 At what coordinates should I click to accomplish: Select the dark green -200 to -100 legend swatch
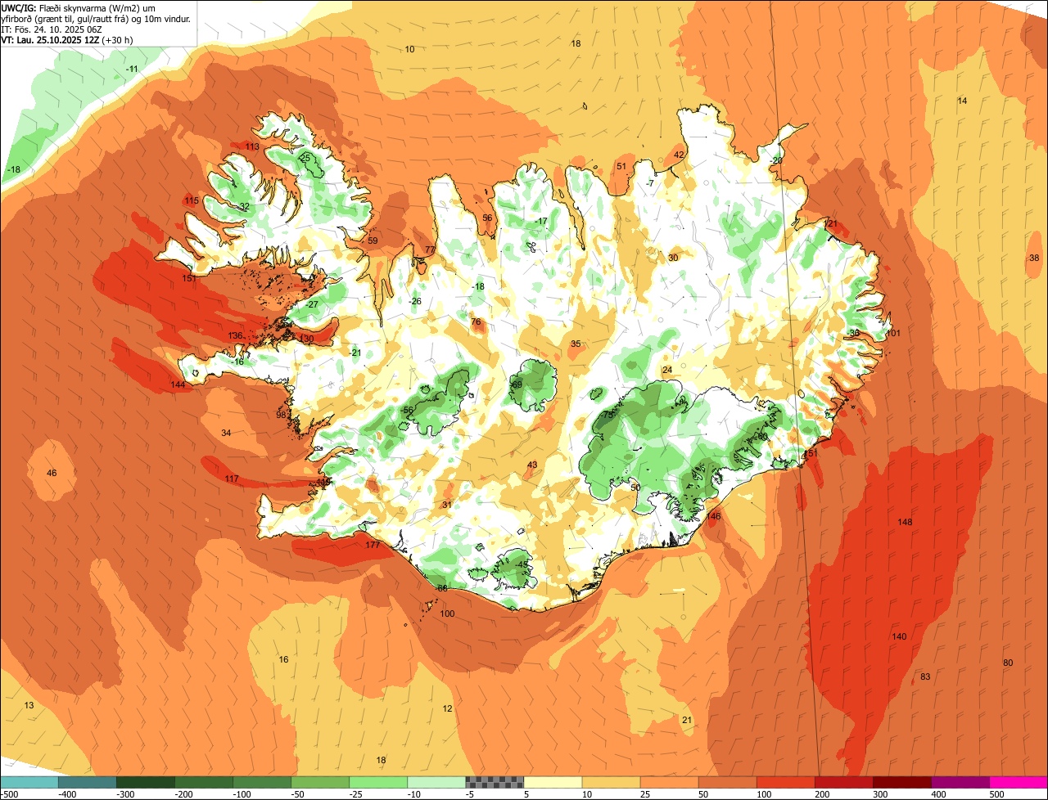point(204,782)
